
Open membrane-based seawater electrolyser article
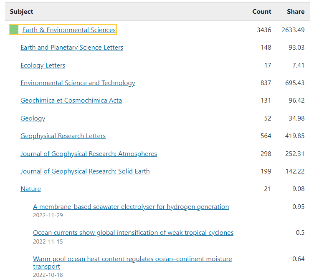(131, 207)
